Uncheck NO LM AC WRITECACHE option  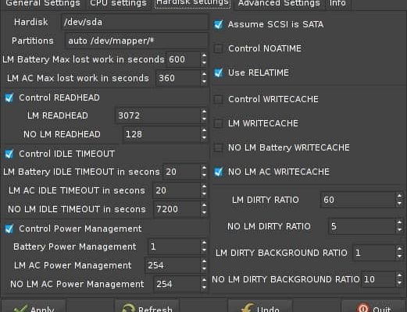(x=218, y=172)
